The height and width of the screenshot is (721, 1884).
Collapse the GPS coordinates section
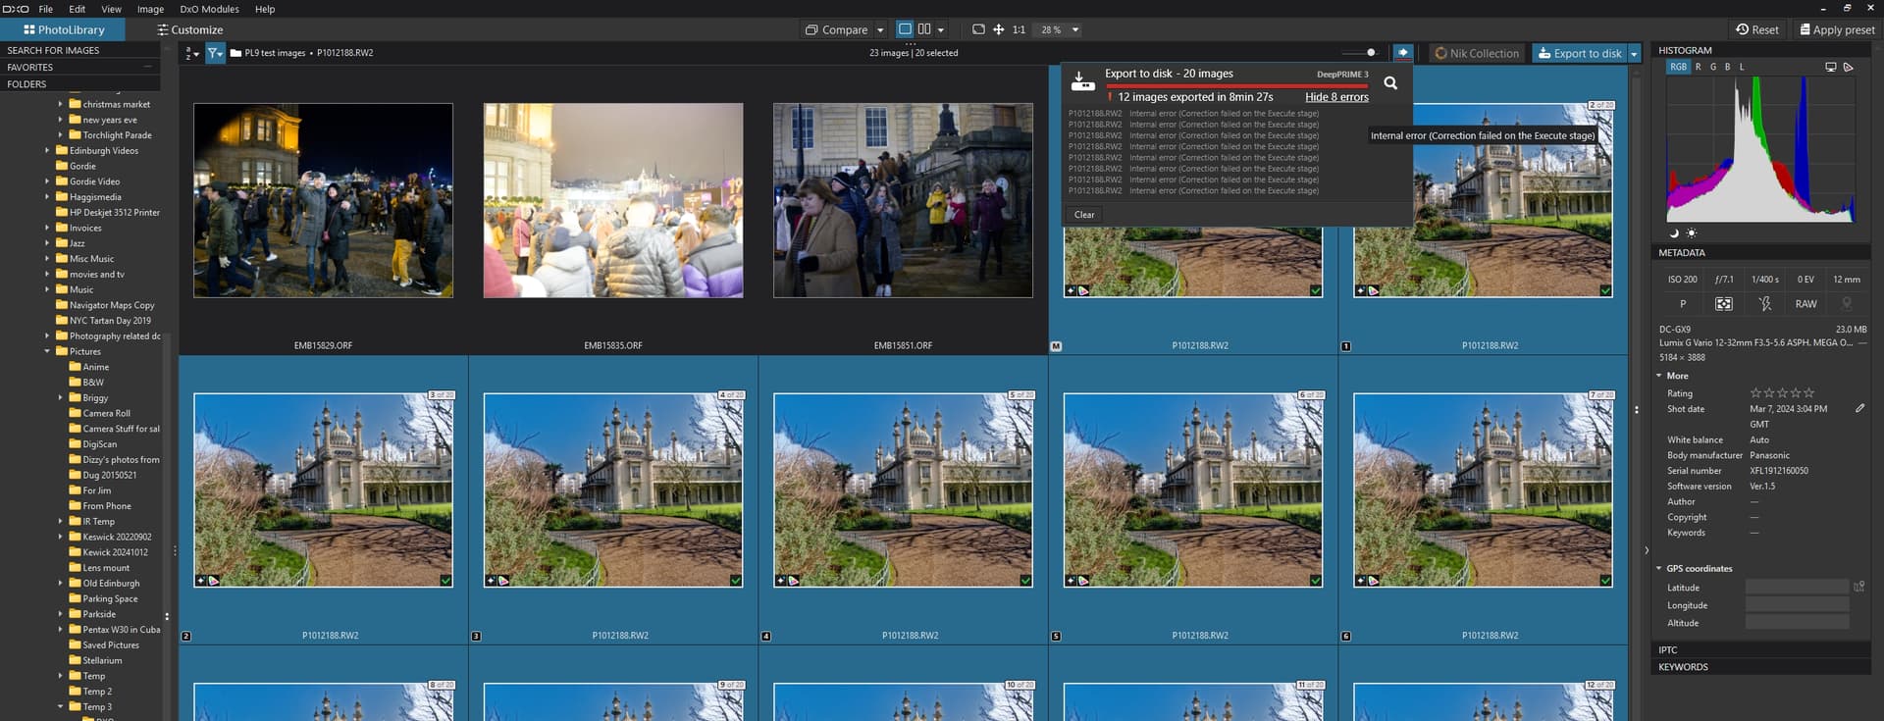(x=1659, y=568)
